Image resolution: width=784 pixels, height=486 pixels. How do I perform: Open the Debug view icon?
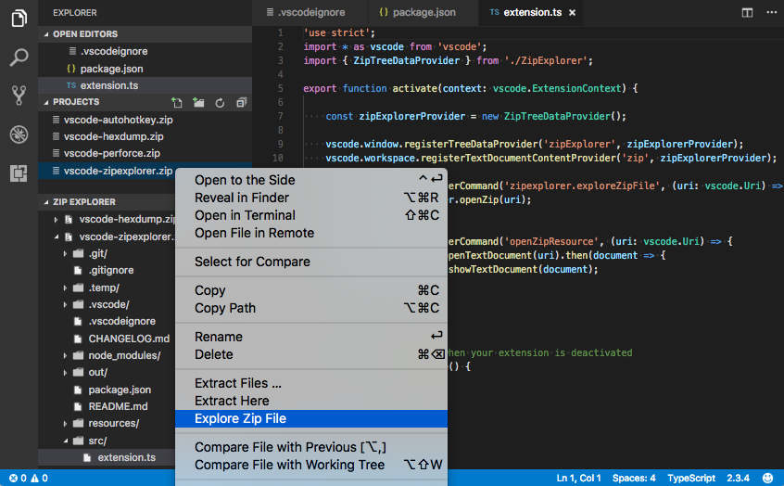[x=19, y=134]
